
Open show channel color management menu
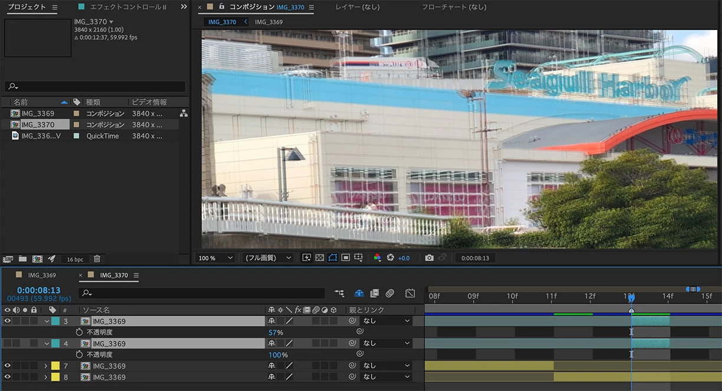coord(378,258)
